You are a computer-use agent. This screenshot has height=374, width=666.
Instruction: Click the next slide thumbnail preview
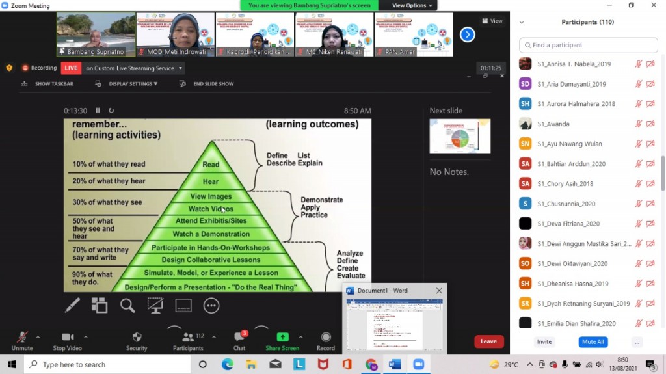460,136
